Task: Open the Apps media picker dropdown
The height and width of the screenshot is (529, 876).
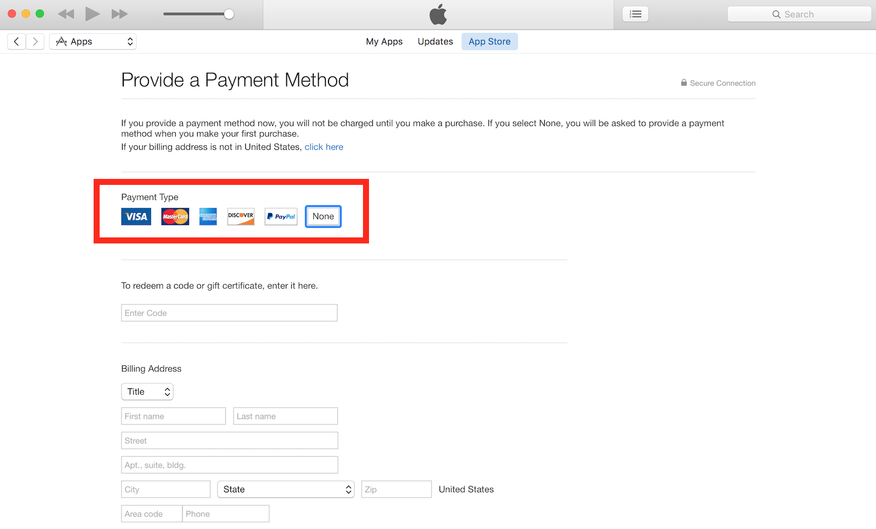Action: pos(93,42)
